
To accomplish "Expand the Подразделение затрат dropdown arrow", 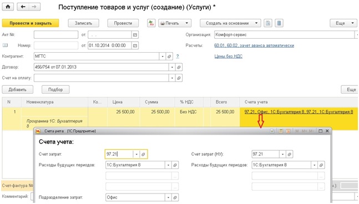I will 169,197.
